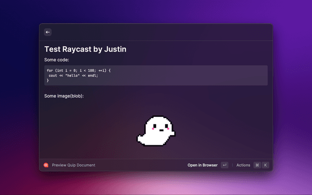The width and height of the screenshot is (312, 195).
Task: Click the Some image(blob): label
Action: (64, 96)
